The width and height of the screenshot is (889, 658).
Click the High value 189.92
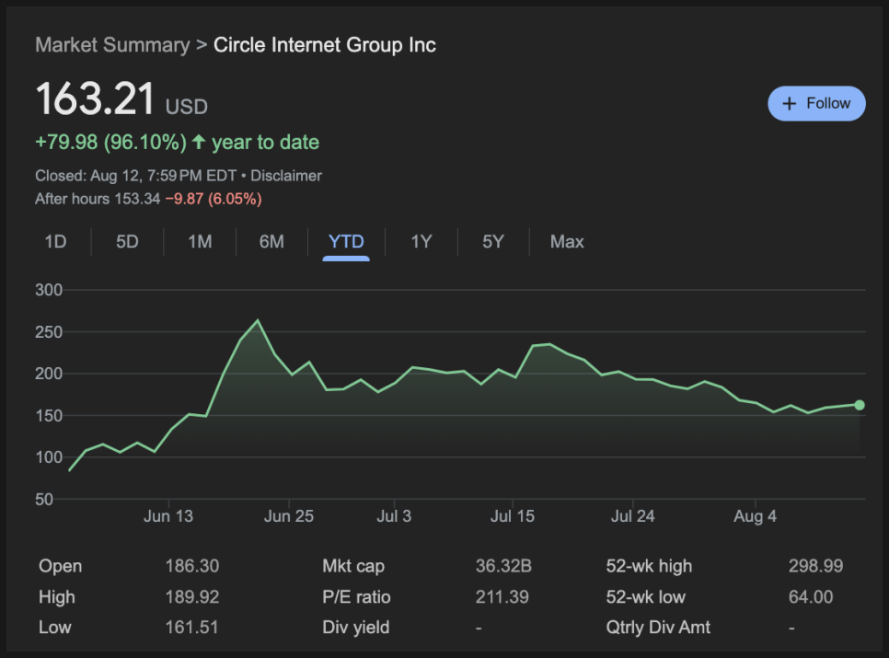pyautogui.click(x=192, y=596)
